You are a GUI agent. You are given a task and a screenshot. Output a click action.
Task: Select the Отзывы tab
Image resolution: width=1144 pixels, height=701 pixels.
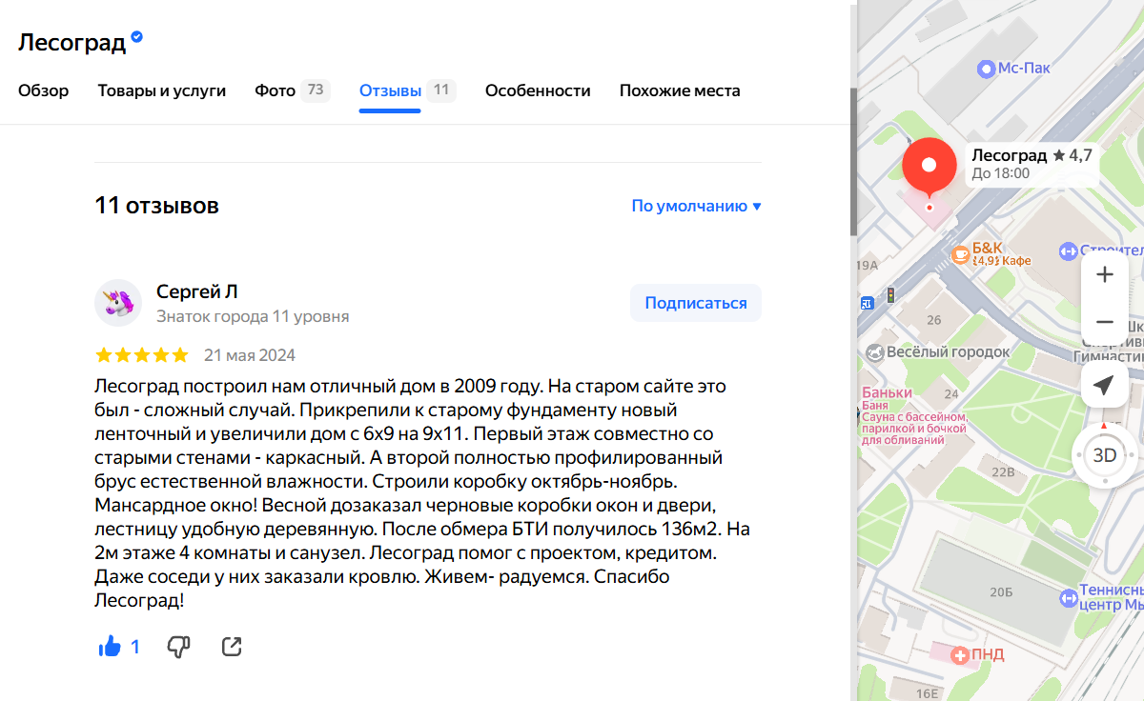coord(407,90)
